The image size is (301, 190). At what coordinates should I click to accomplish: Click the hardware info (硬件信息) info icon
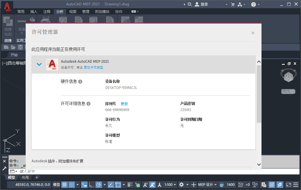[x=80, y=82]
